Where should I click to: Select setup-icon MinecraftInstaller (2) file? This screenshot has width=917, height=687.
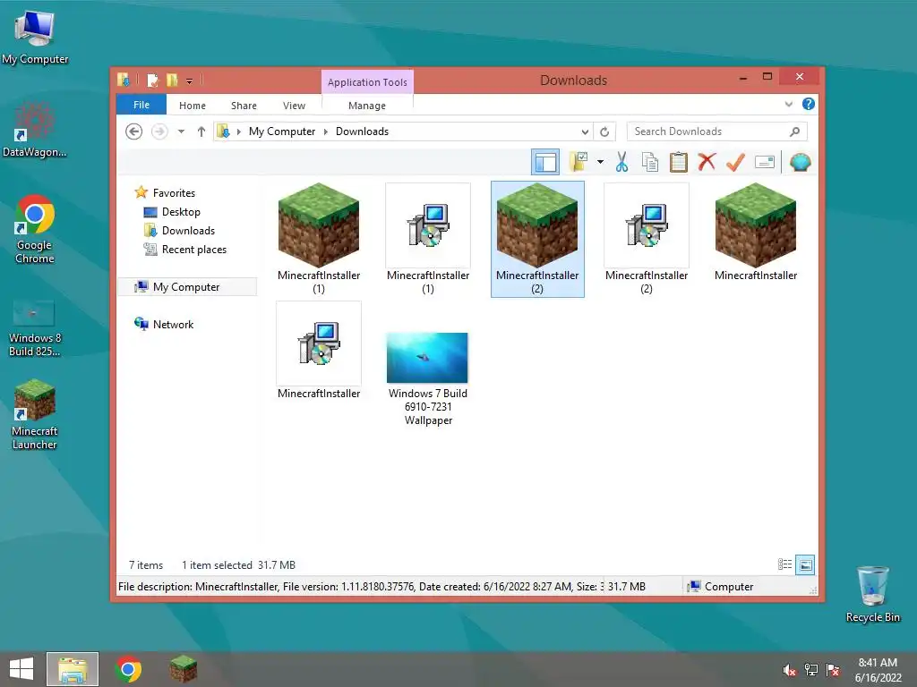click(x=647, y=239)
